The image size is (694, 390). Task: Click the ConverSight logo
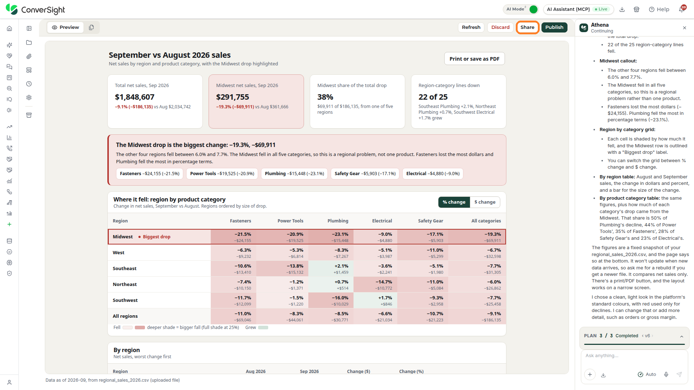point(35,9)
